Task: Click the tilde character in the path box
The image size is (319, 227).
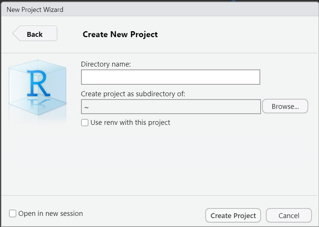Action: coord(87,107)
